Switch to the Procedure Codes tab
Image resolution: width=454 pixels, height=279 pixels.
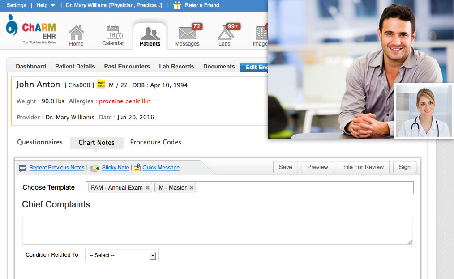click(x=155, y=142)
